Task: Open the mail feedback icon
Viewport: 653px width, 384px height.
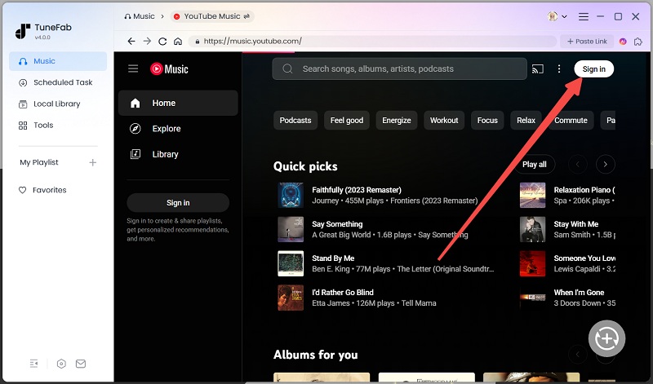Action: (x=81, y=364)
